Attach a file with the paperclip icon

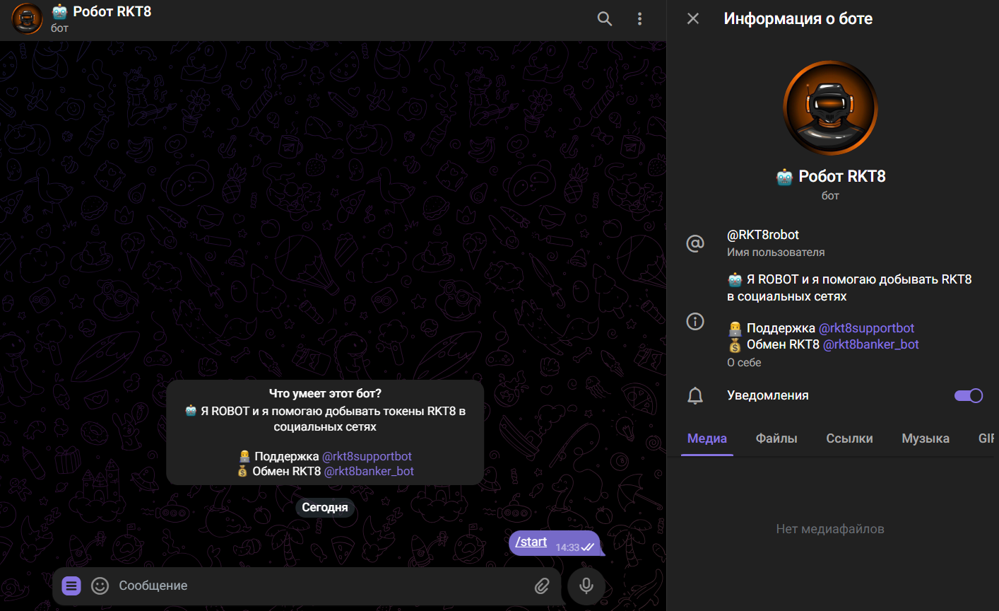542,586
